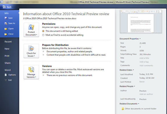Select 'Mark as Final' radio option
The image size is (167, 114).
tap(43, 35)
